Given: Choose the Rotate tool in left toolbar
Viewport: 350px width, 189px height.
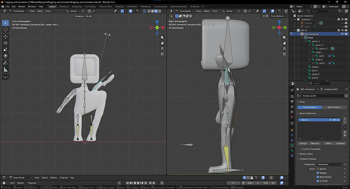Looking at the screenshot, I should 6,43.
